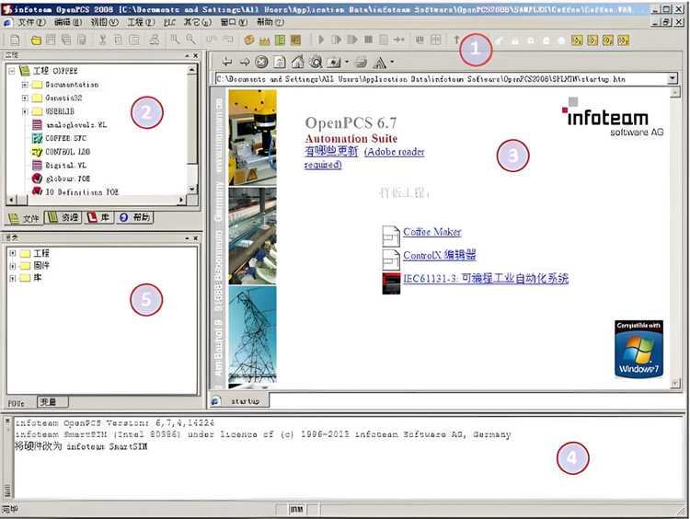Image resolution: width=690 pixels, height=519 pixels.
Task: Click the Print icon in browser toolbar
Action: coord(361,63)
